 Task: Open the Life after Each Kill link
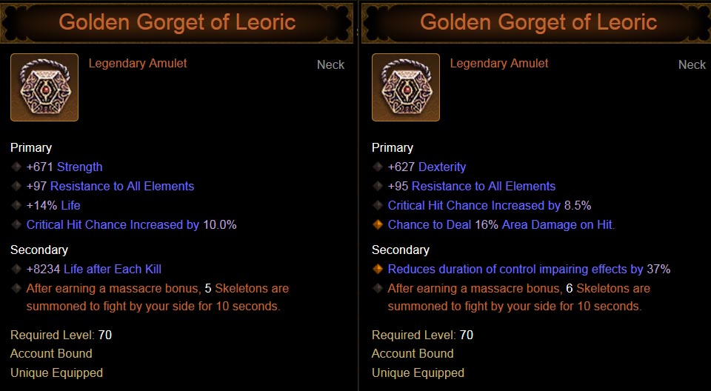pos(112,269)
